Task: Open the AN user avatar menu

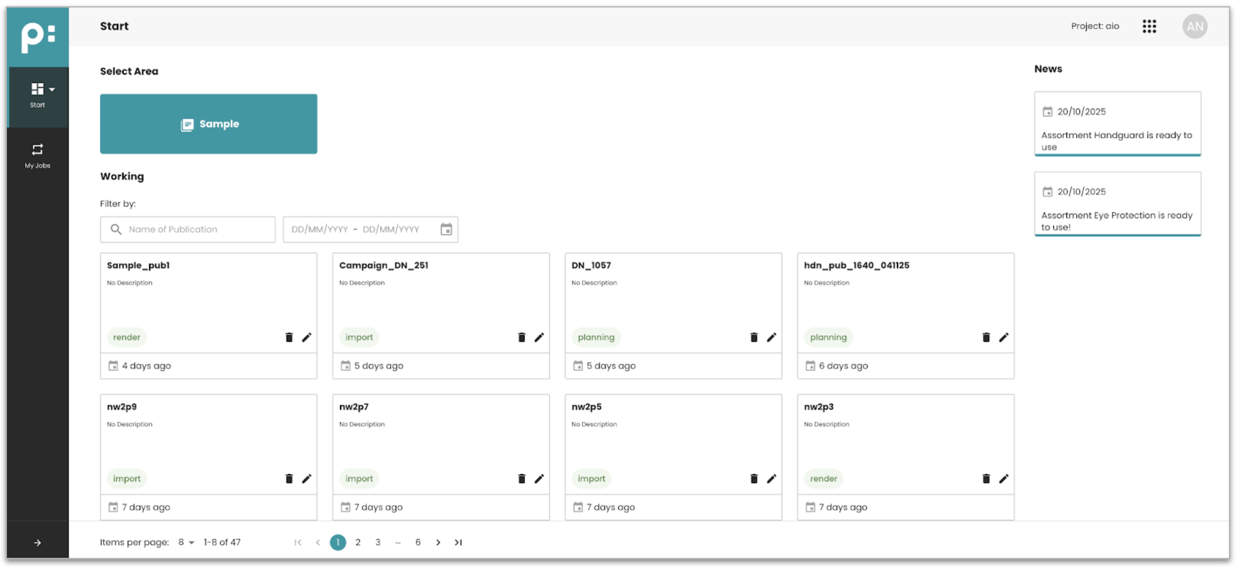Action: coord(1195,26)
